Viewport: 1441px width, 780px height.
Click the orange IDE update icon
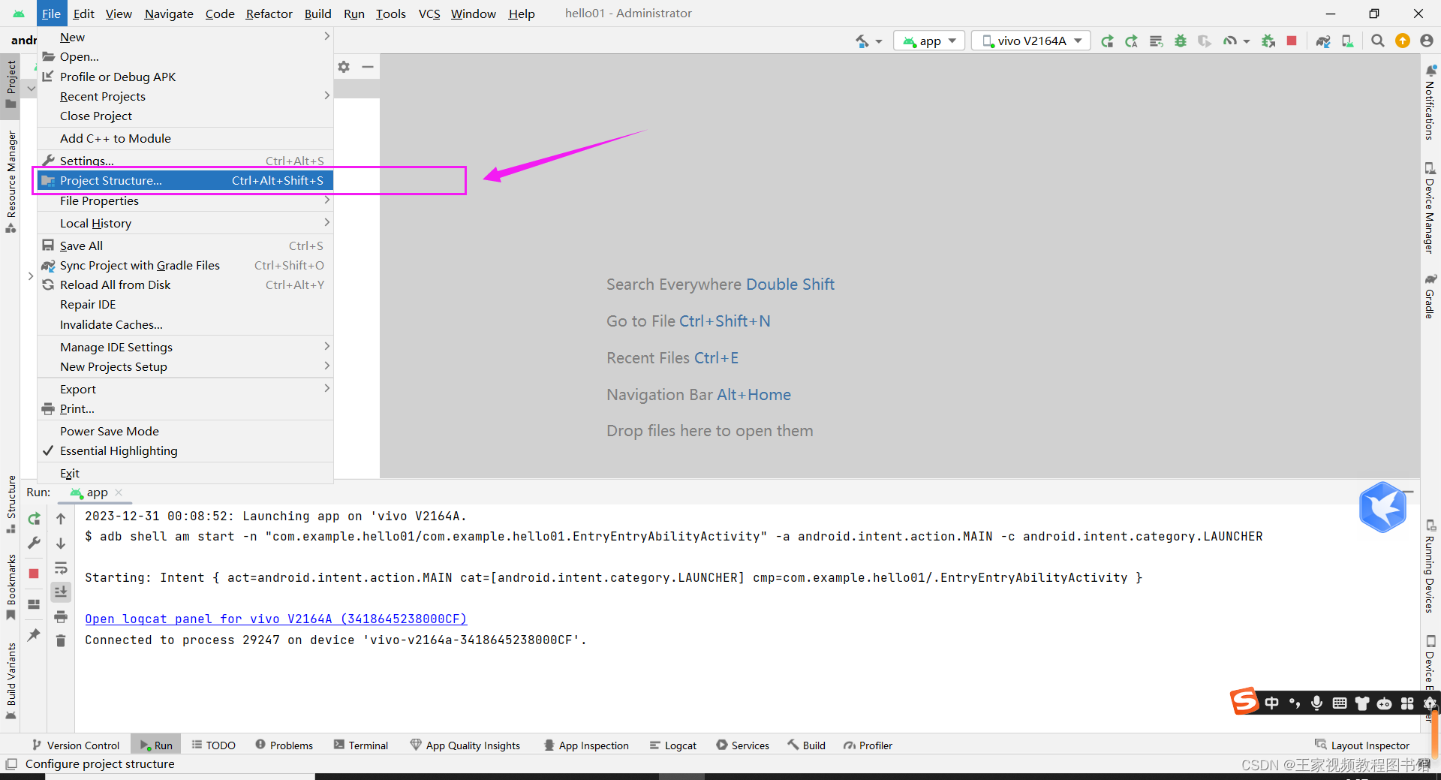click(1403, 41)
